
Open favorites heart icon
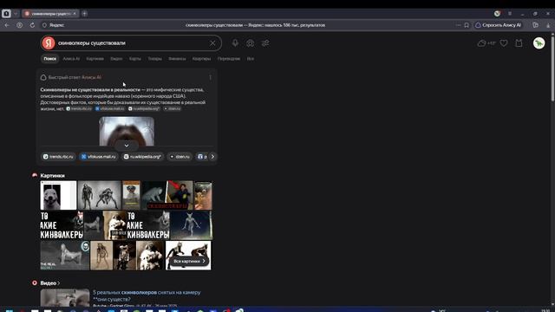pos(504,43)
